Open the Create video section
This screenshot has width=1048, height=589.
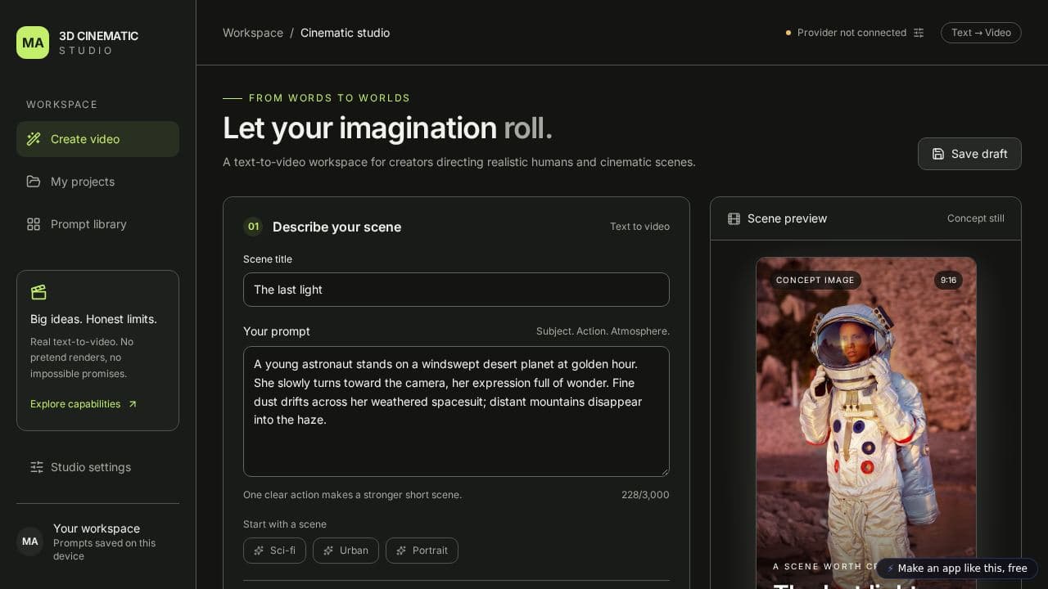click(97, 139)
